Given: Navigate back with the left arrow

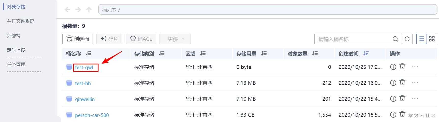Looking at the screenshot, I should click(x=67, y=10).
